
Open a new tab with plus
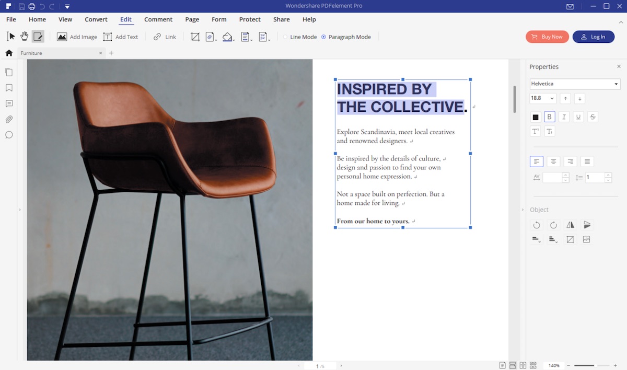[111, 53]
